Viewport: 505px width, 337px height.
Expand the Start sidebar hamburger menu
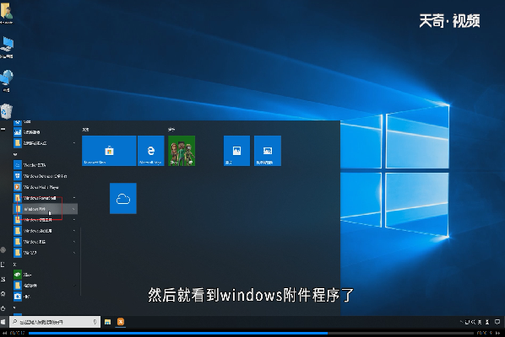pyautogui.click(x=3, y=129)
